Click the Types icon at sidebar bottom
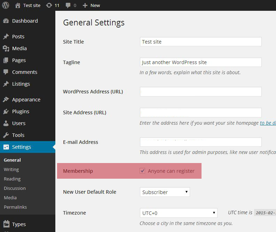276x232 pixels. click(6, 224)
